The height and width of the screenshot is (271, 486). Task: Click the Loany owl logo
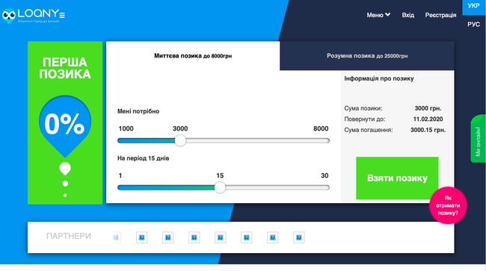34,16
